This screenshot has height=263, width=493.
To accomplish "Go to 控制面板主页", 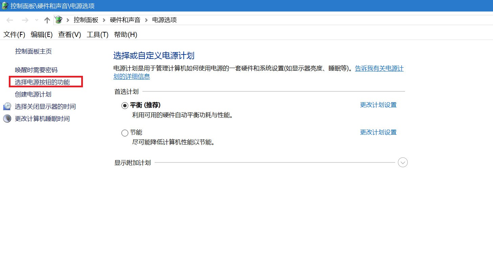I will click(33, 51).
